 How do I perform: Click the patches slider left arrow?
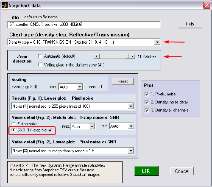click(96, 56)
